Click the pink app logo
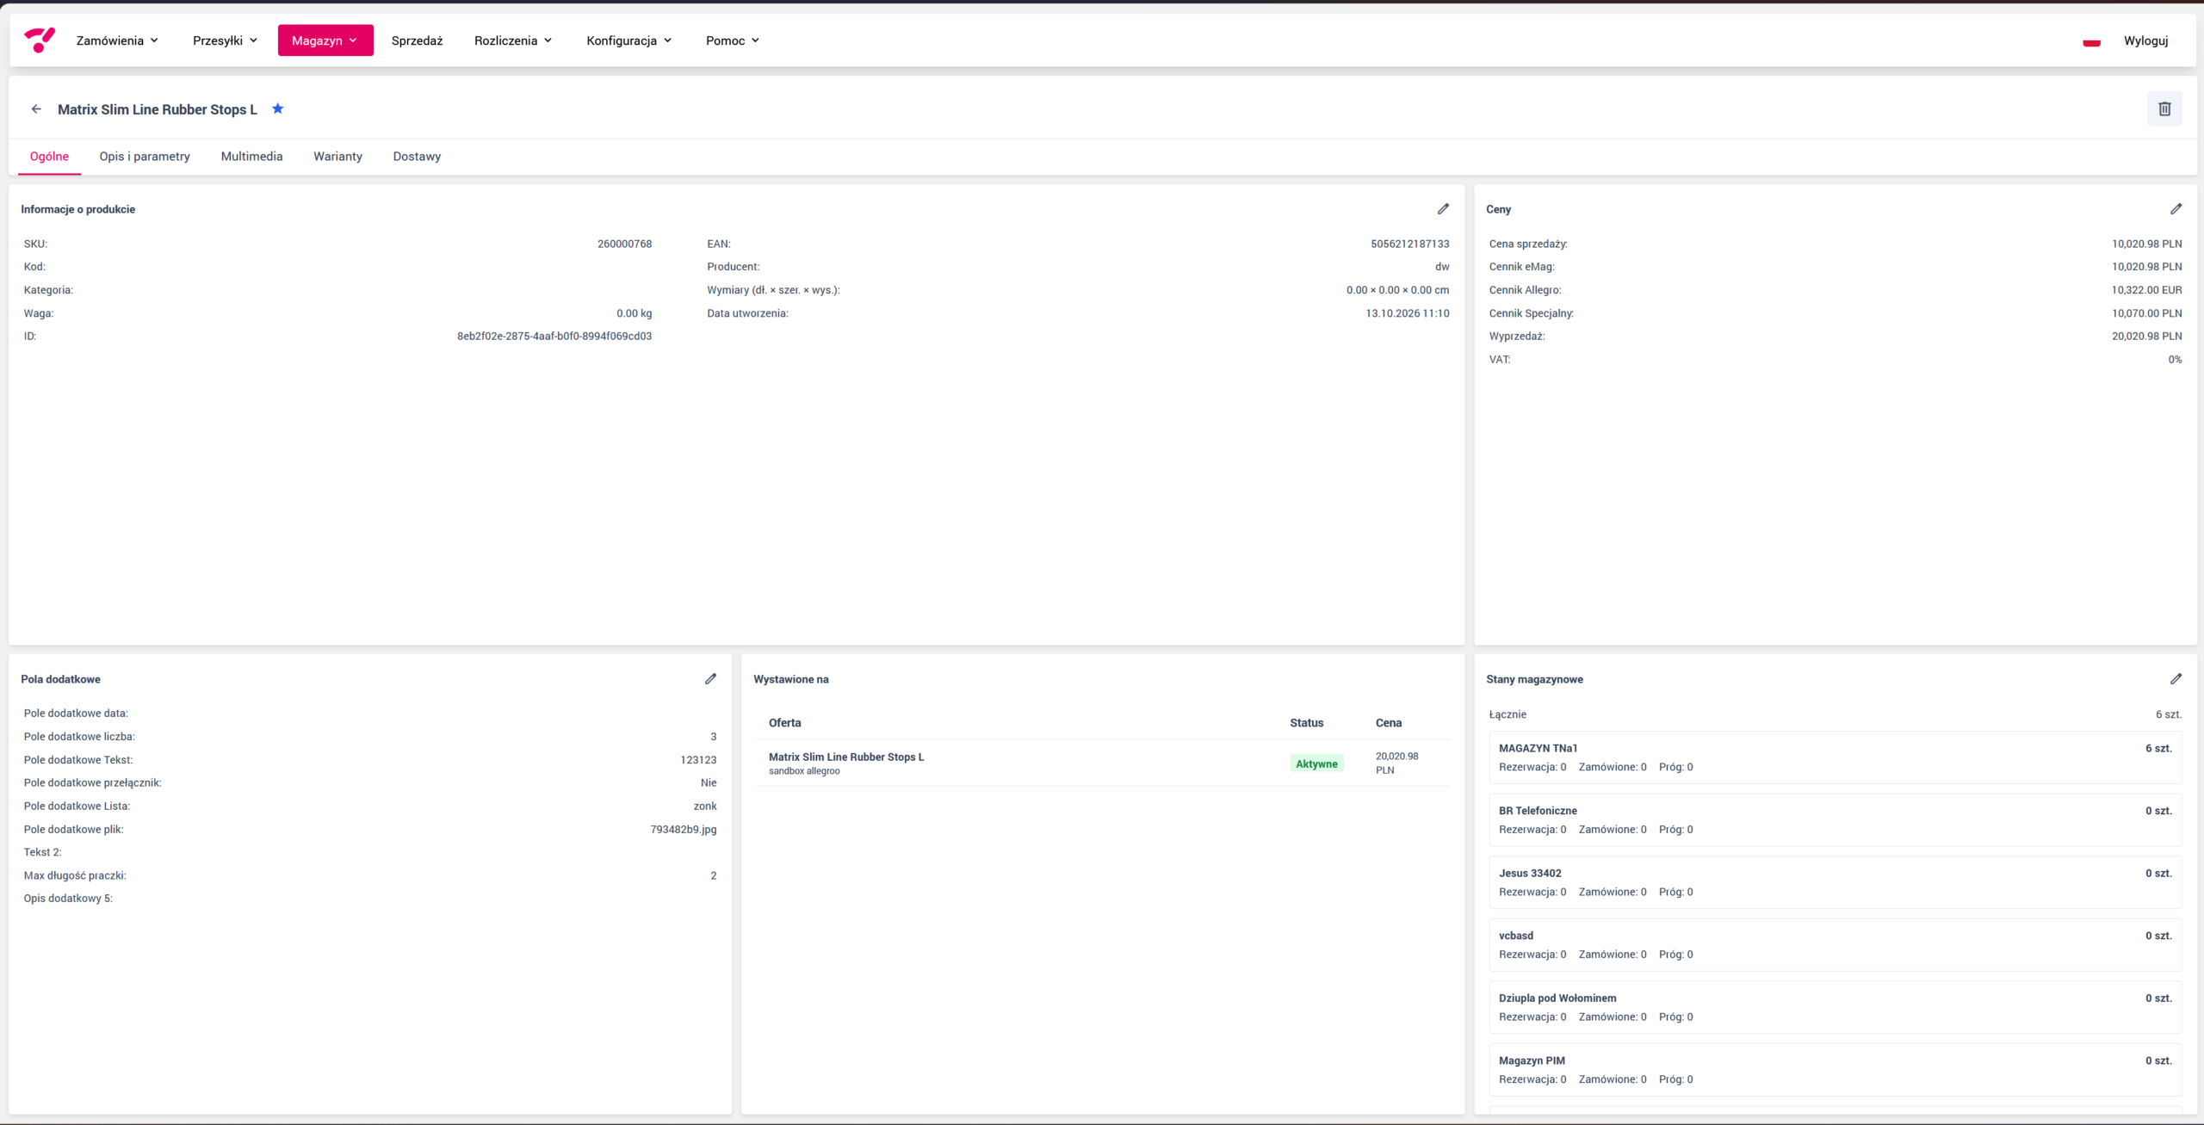The image size is (2204, 1125). (40, 40)
